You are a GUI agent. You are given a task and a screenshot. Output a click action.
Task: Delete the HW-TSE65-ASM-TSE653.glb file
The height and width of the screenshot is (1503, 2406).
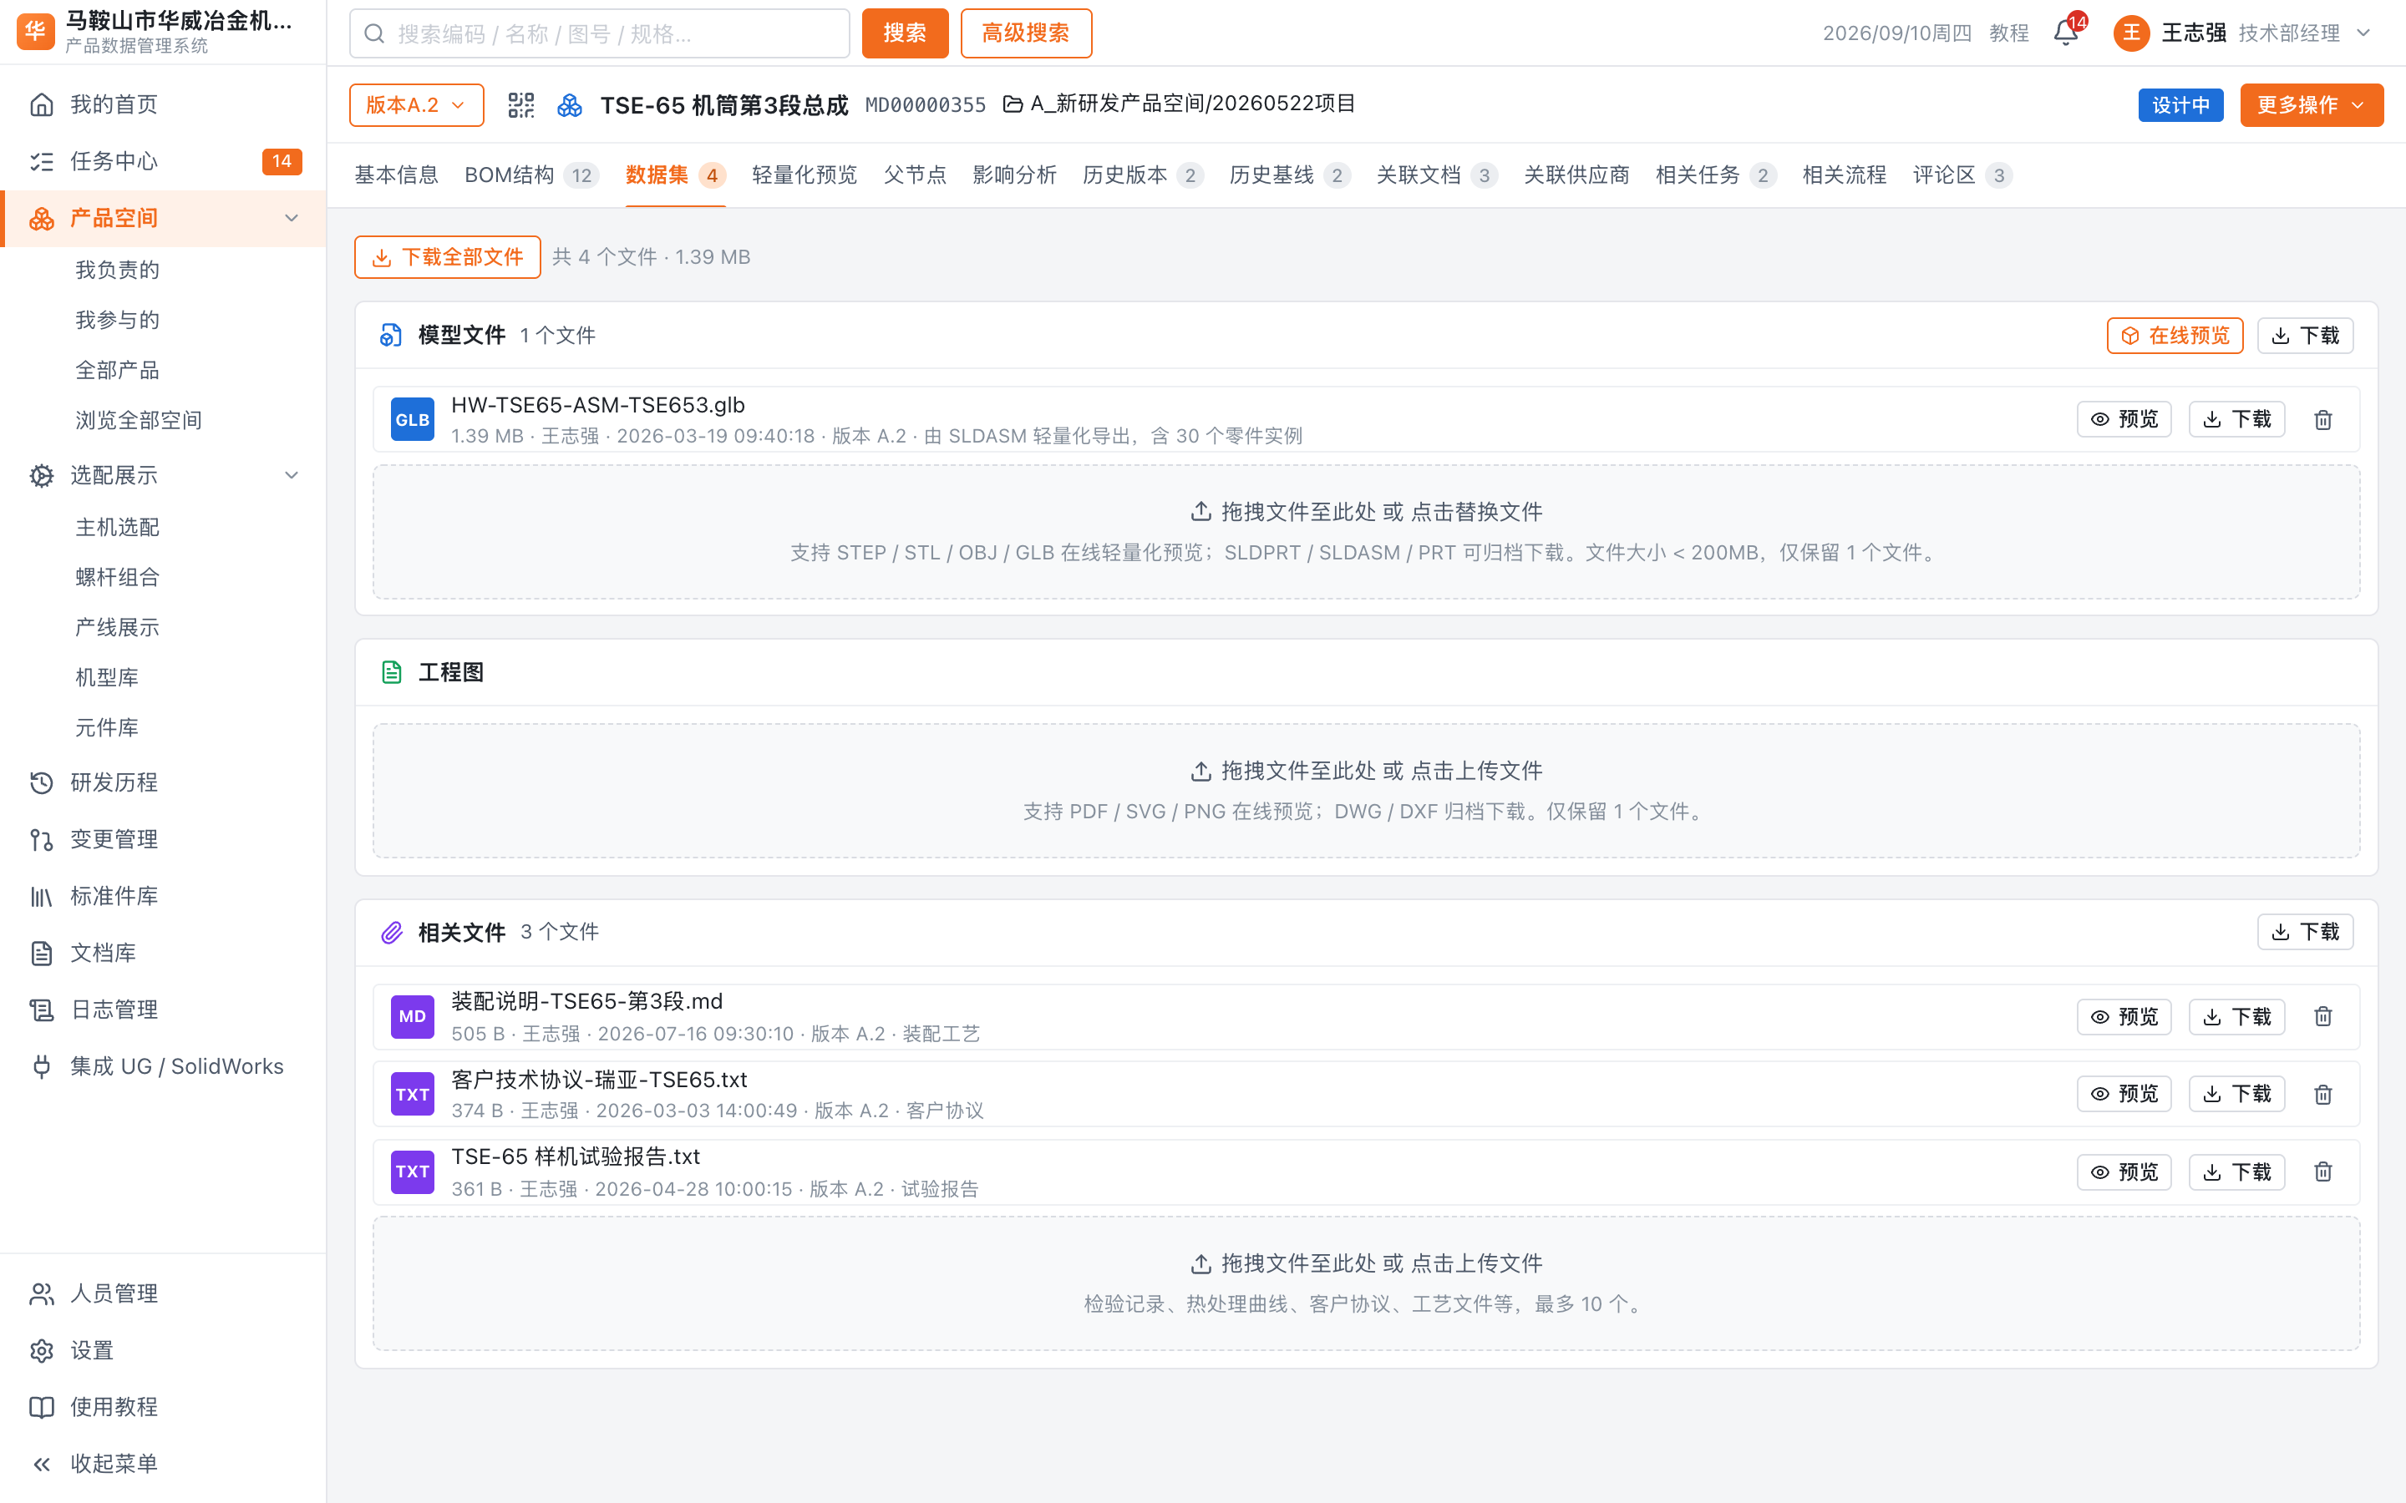[x=2322, y=419]
